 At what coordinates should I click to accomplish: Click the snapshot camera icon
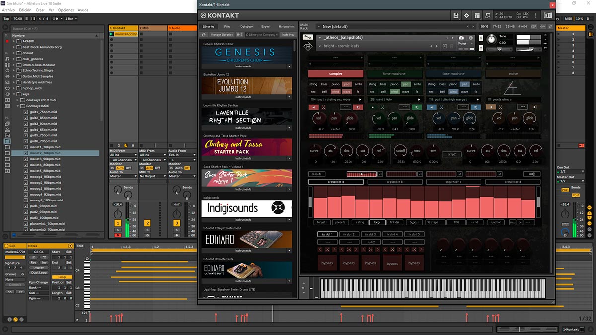pyautogui.click(x=461, y=38)
